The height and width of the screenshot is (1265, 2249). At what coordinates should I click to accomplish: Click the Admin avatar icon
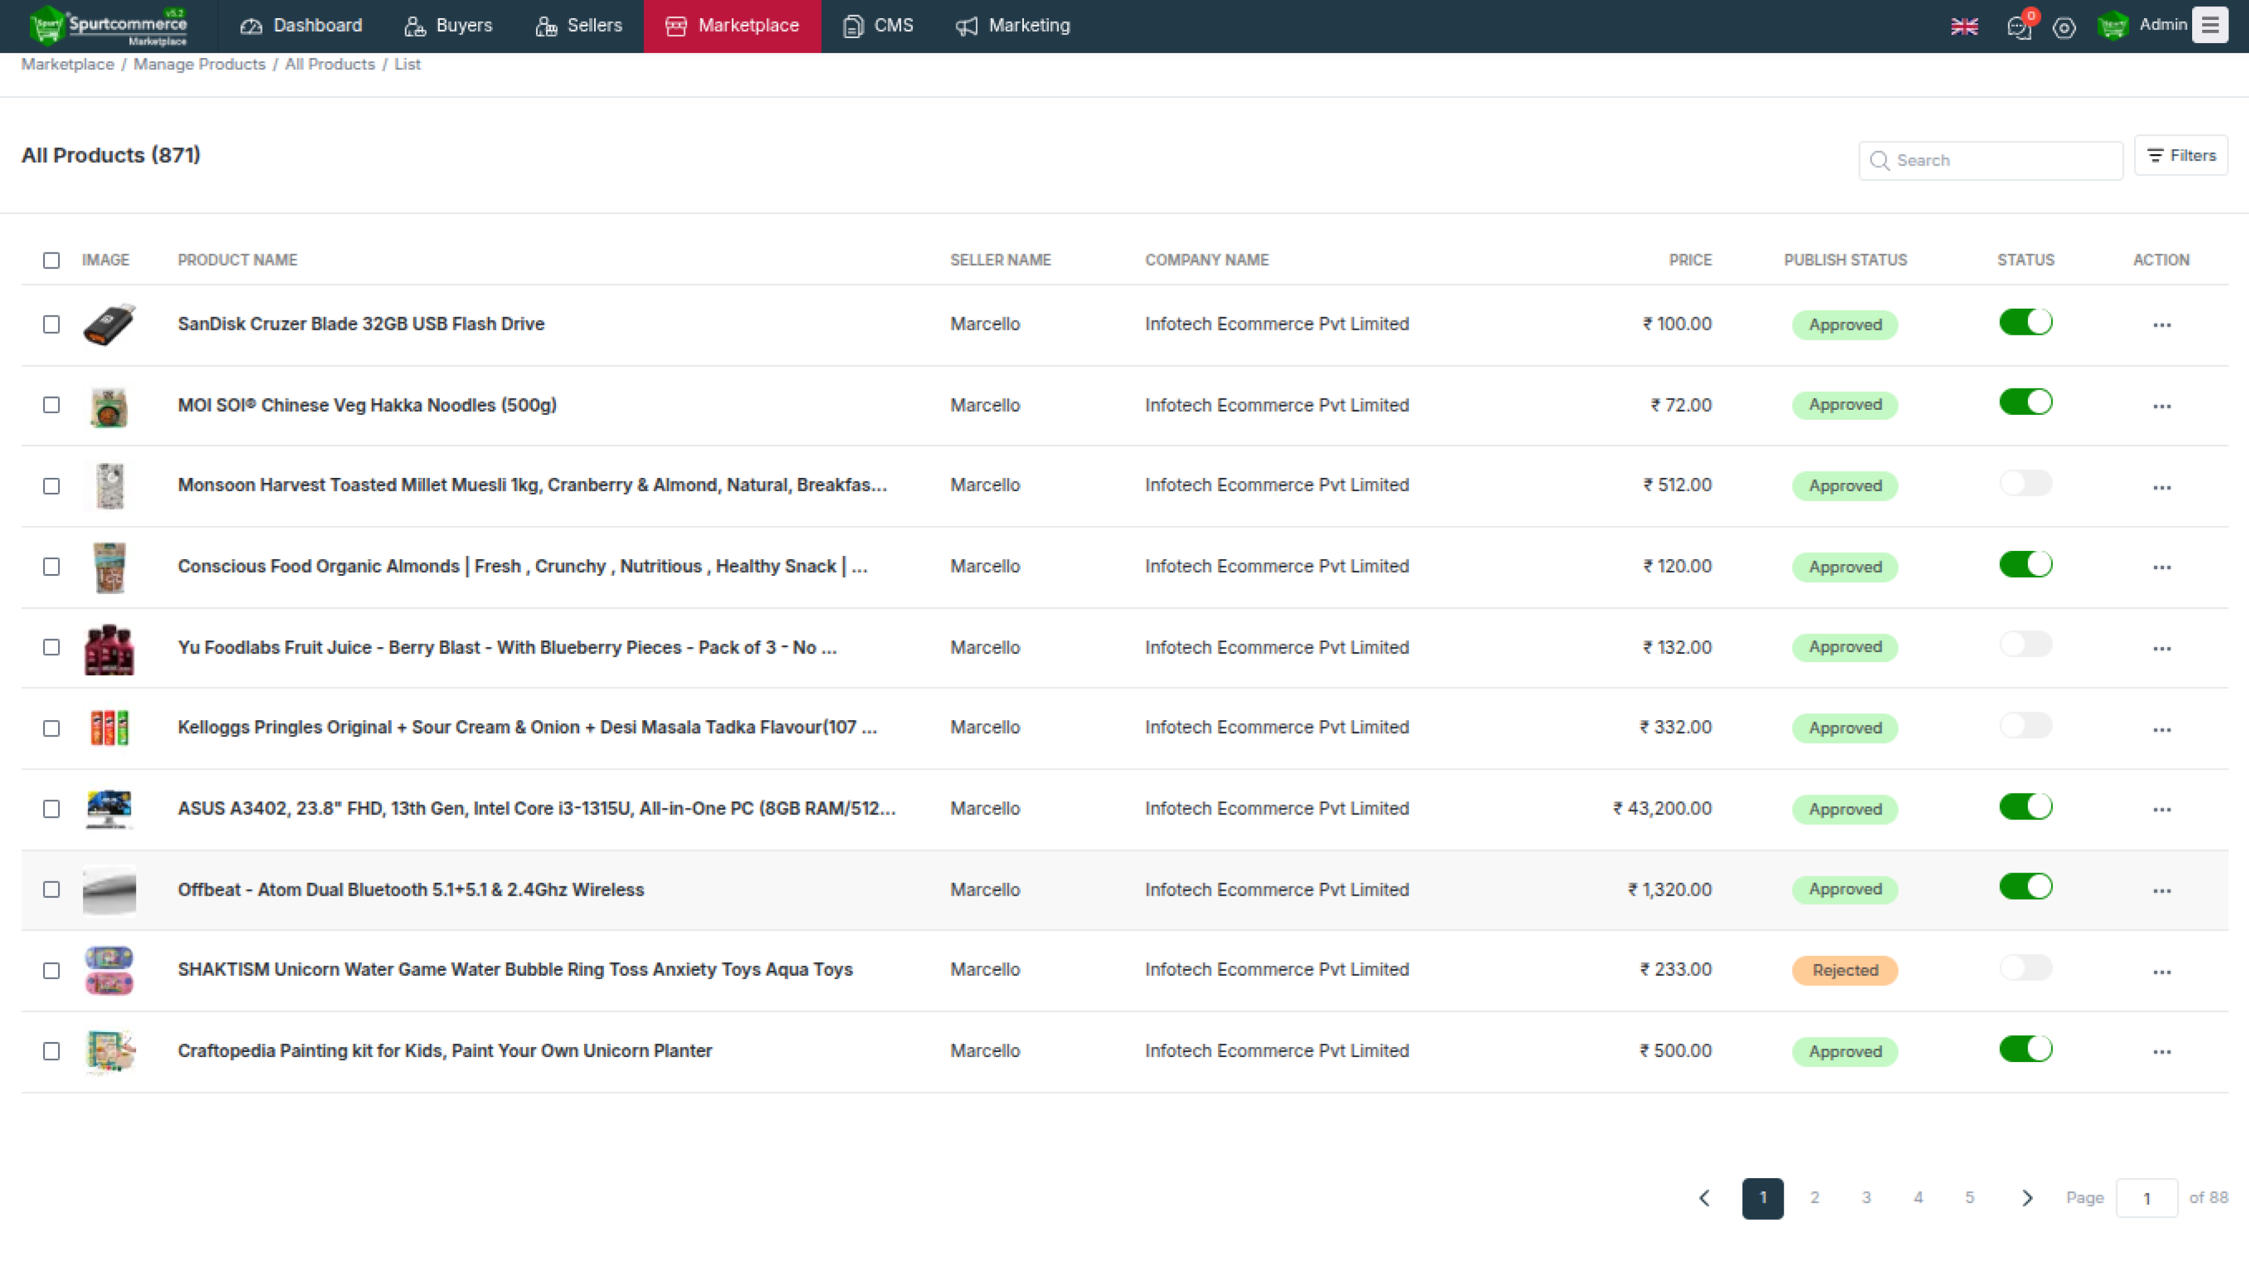coord(2112,26)
